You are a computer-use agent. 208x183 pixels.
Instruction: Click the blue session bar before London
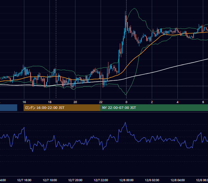coord(9,108)
